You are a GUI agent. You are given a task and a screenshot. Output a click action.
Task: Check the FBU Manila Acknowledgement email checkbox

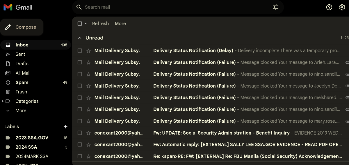tap(80, 157)
